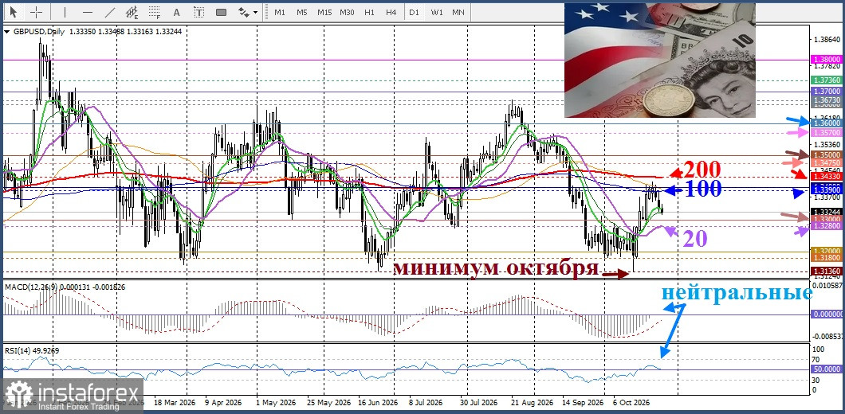Click the 21 Aug 2026 date label
This screenshot has width=845, height=414.
click(532, 403)
